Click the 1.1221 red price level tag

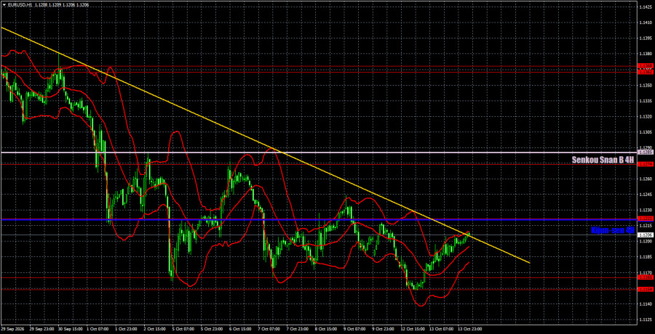[645, 219]
